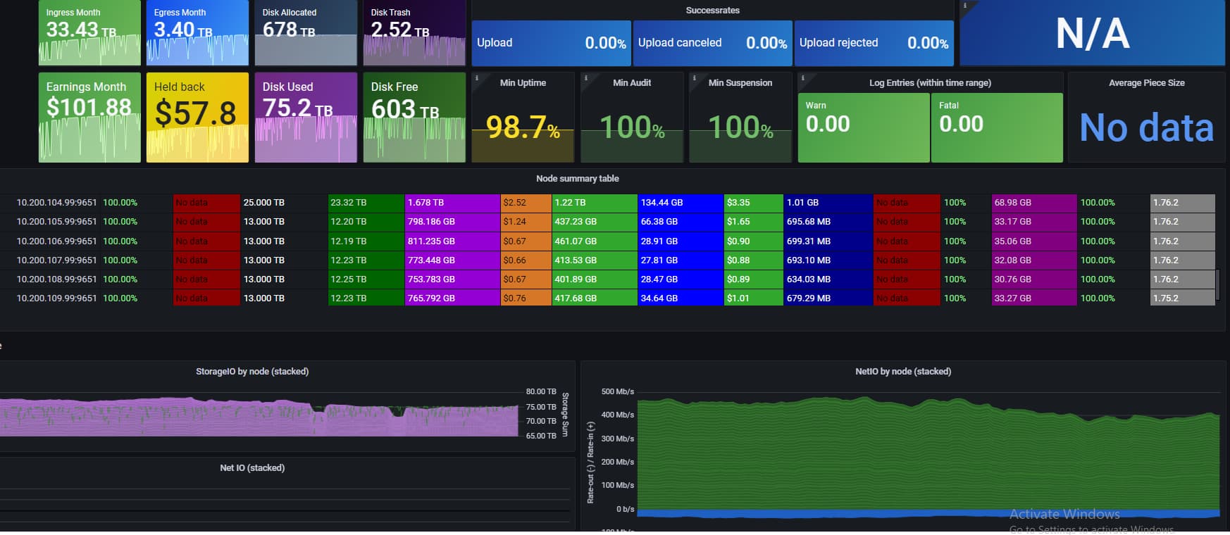1230x535 pixels.
Task: Click the Ingress Month stat tile
Action: 89,33
